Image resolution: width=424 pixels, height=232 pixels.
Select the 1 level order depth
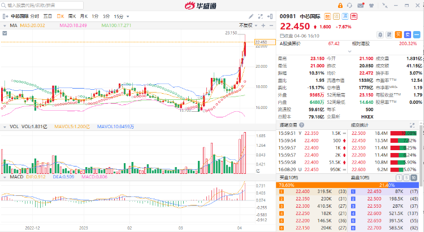pos(399,178)
